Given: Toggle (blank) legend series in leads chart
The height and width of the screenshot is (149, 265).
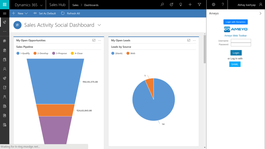Looking at the screenshot, I should click(117, 53).
